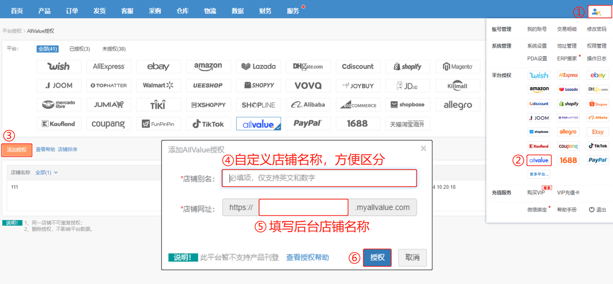Image resolution: width=613 pixels, height=284 pixels.
Task: Select the Etsy logo in side panel
Action: pyautogui.click(x=598, y=132)
